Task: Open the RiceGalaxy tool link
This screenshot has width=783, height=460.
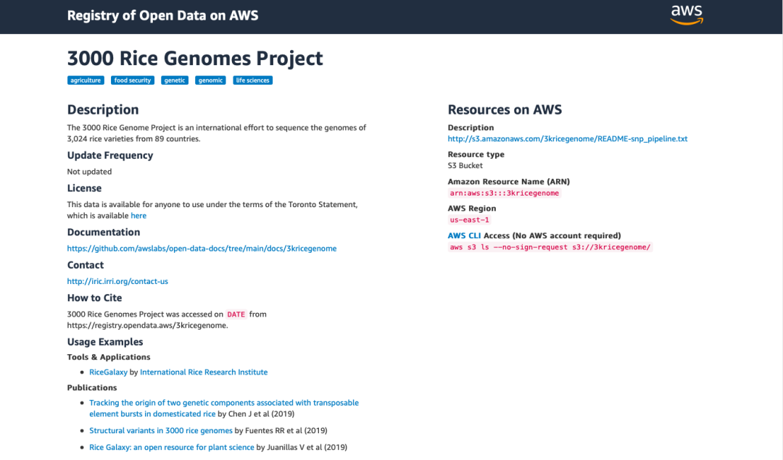Action: point(108,372)
